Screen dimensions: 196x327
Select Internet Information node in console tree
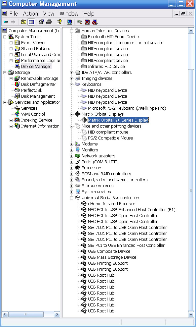pyautogui.click(x=40, y=126)
